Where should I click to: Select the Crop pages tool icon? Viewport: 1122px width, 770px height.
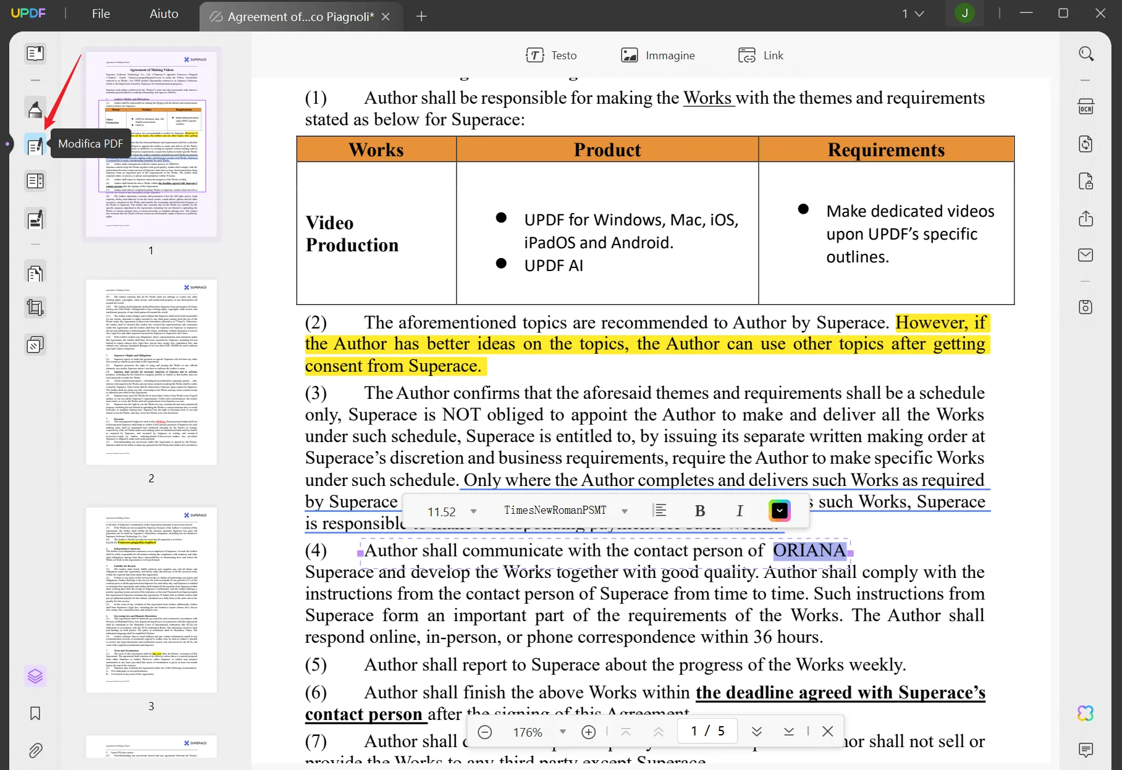(x=35, y=308)
